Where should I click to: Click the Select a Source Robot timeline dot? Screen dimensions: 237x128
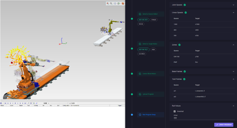tap(132, 19)
